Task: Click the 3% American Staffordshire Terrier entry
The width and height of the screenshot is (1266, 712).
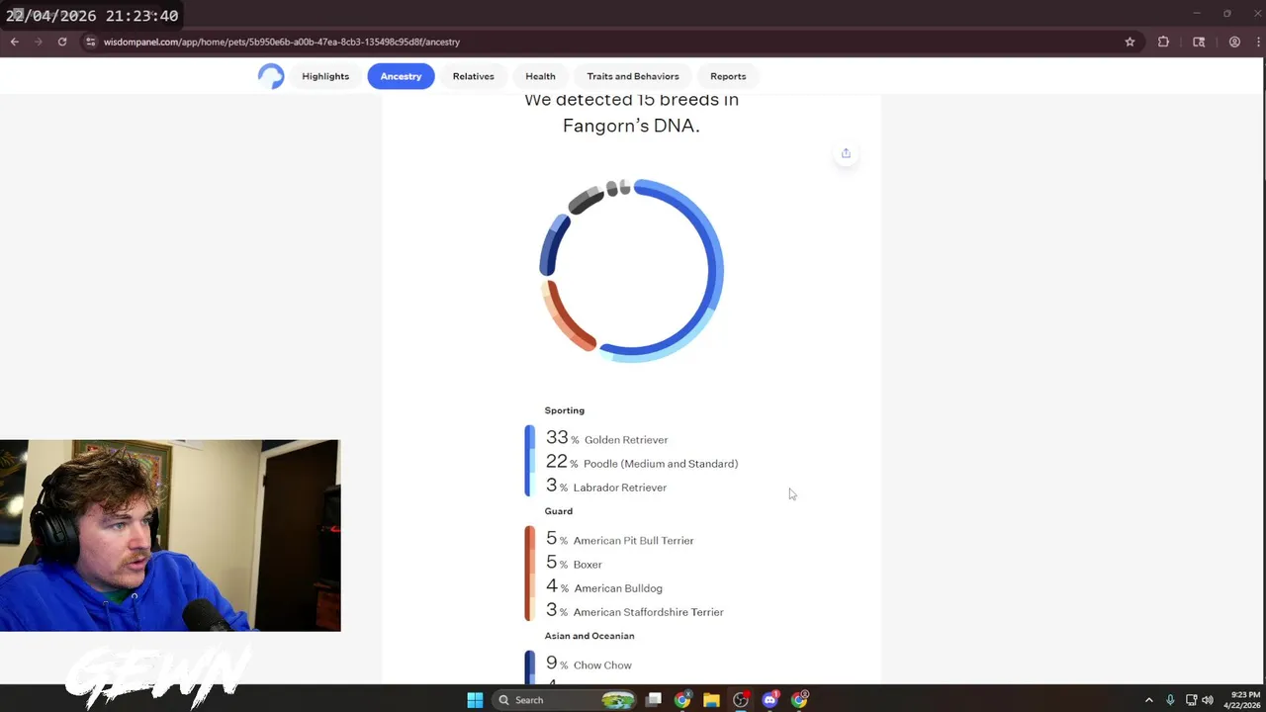Action: click(635, 610)
